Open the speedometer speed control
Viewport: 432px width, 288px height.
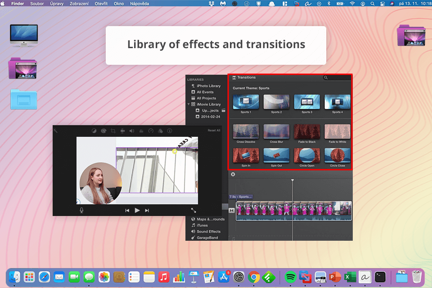(151, 131)
